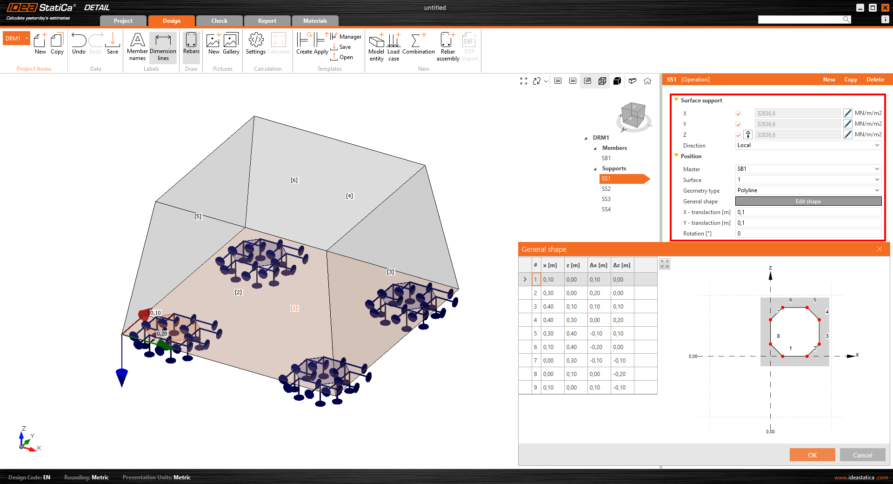This screenshot has height=484, width=893.
Task: Collapse the Surface support section
Action: point(676,100)
